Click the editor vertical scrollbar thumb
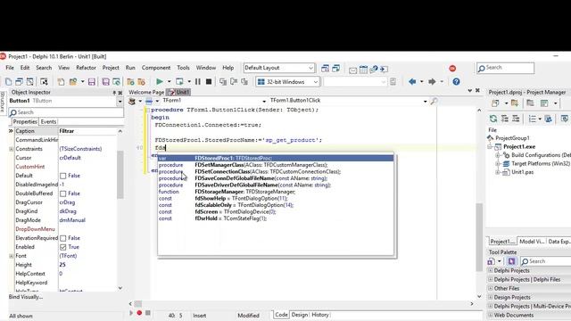 479,237
